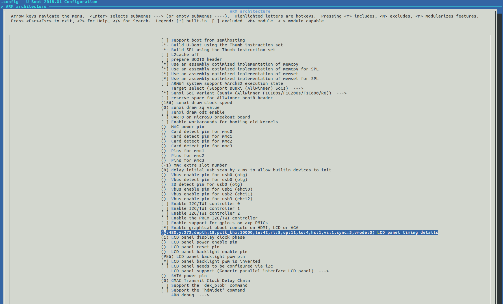Select 'Pins for mmc3' entry
Viewport: 503px width, 304px height.
click(183, 160)
